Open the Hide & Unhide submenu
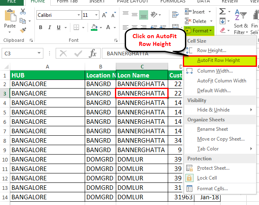Screen dimensions: 259x205 (220, 110)
